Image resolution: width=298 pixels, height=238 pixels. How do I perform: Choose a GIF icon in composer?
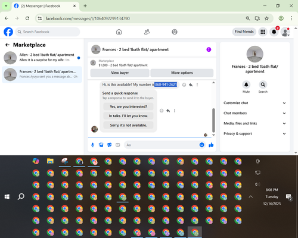coord(118,145)
